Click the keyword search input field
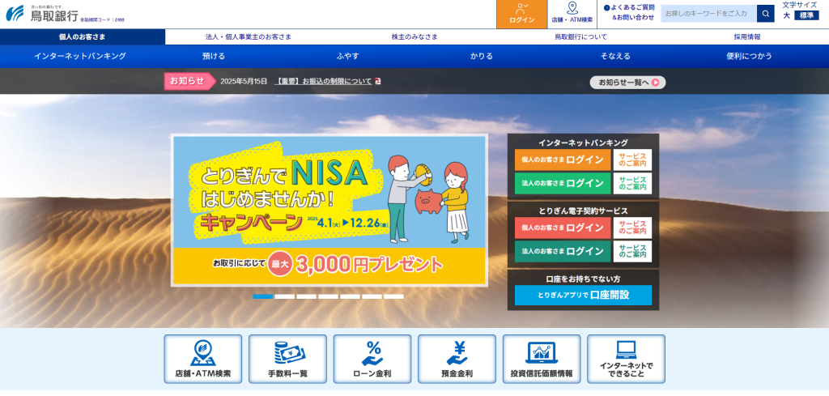Screen dimensions: 829x396 click(x=708, y=14)
